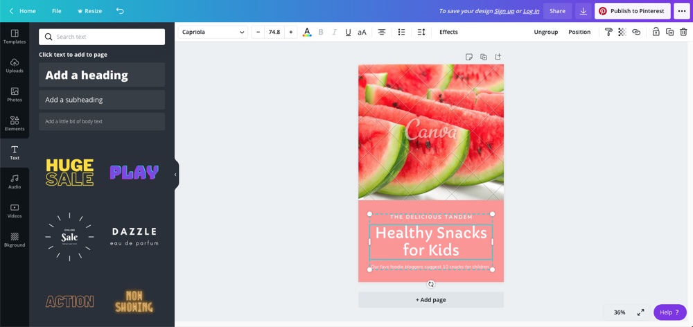The image size is (693, 327).
Task: Open the transparency checkerboard control
Action: 622,32
